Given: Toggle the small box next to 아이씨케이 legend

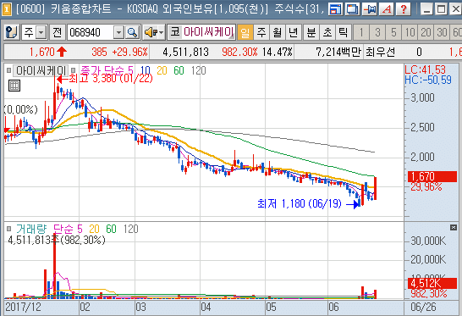Looking at the screenshot, I should (x=8, y=70).
